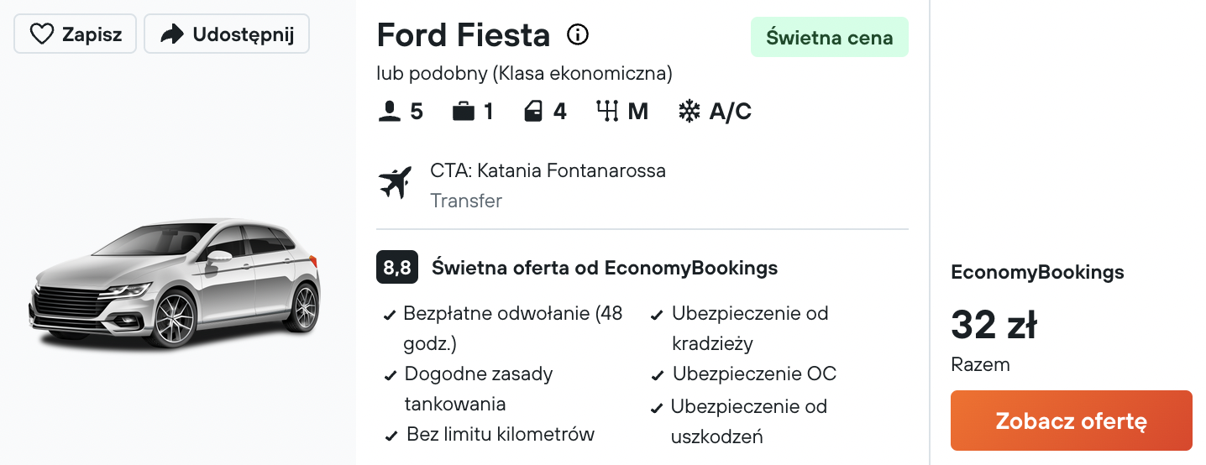Click the car door icon showing 4
The image size is (1206, 465).
[x=533, y=111]
